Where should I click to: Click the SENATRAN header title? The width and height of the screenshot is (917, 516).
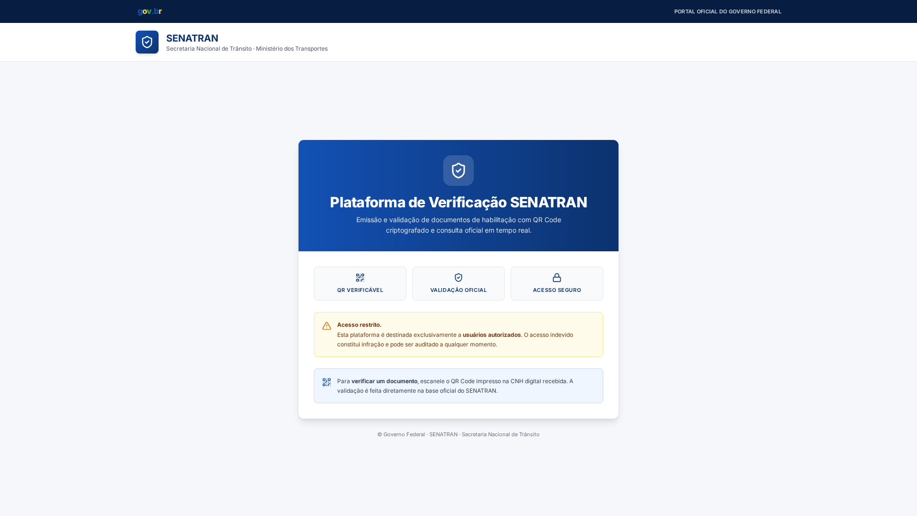coord(192,38)
